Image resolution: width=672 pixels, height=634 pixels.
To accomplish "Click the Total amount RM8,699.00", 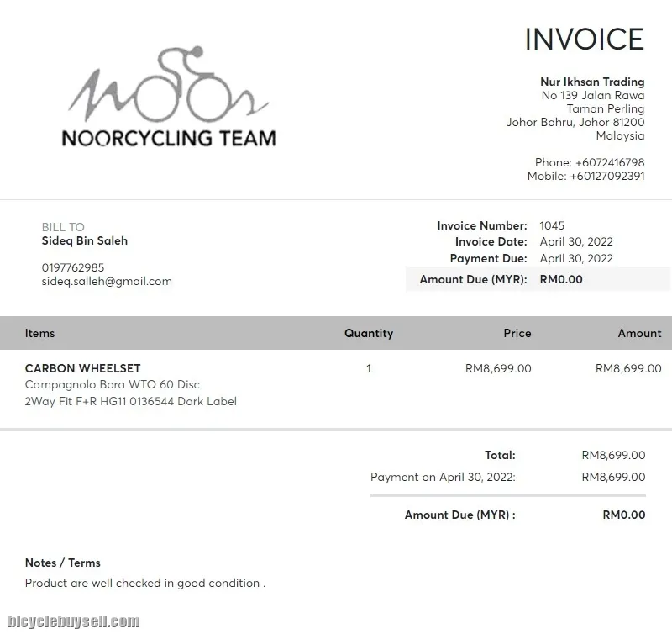I will click(x=613, y=455).
